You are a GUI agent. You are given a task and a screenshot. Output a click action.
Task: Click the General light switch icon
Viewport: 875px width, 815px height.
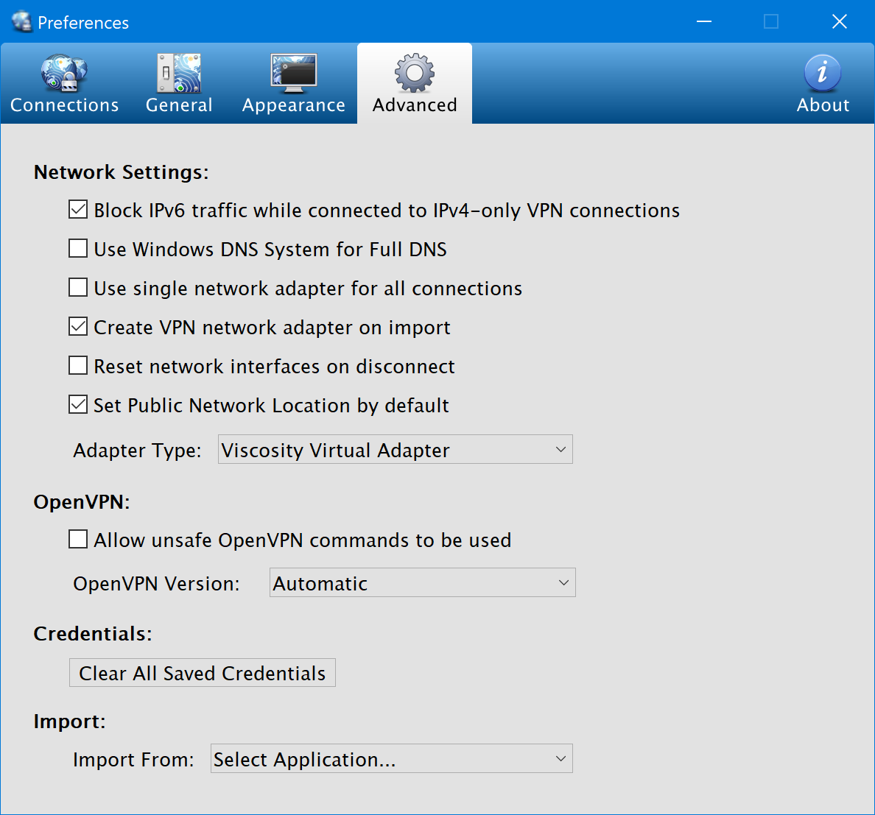179,73
